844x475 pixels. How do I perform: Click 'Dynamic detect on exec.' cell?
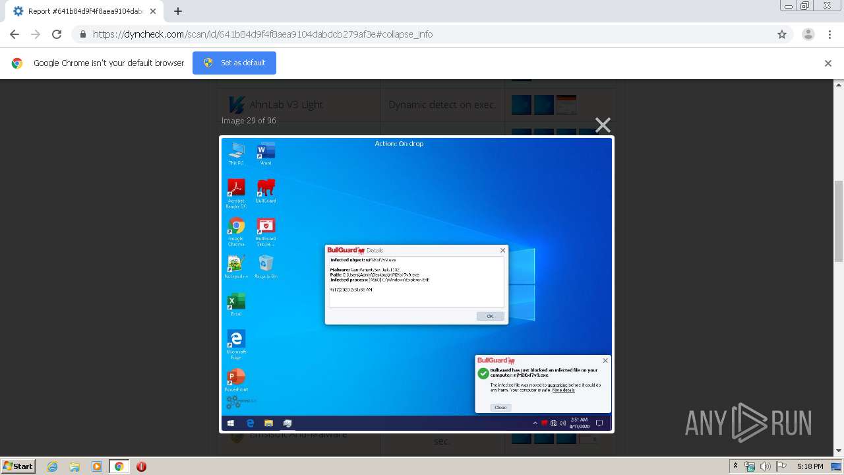pyautogui.click(x=442, y=105)
